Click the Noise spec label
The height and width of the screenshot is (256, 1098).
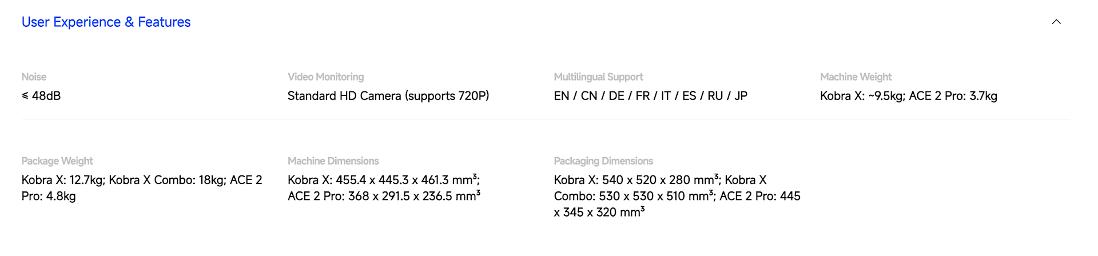34,77
